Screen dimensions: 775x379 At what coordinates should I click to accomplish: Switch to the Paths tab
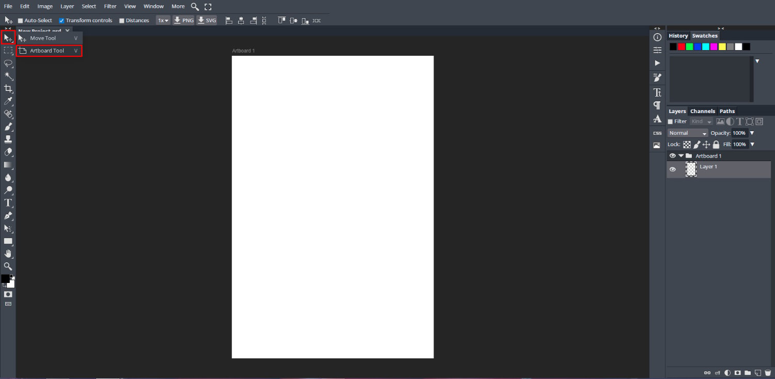coord(727,111)
